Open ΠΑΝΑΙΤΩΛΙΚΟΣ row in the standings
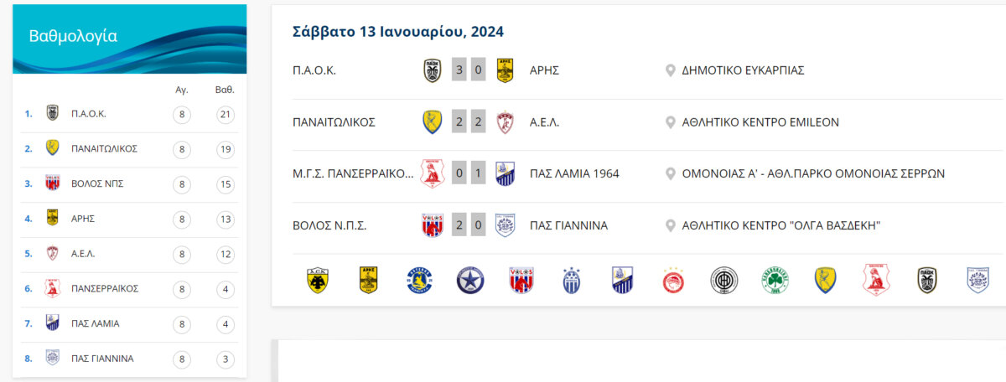The image size is (1006, 382). click(126, 148)
